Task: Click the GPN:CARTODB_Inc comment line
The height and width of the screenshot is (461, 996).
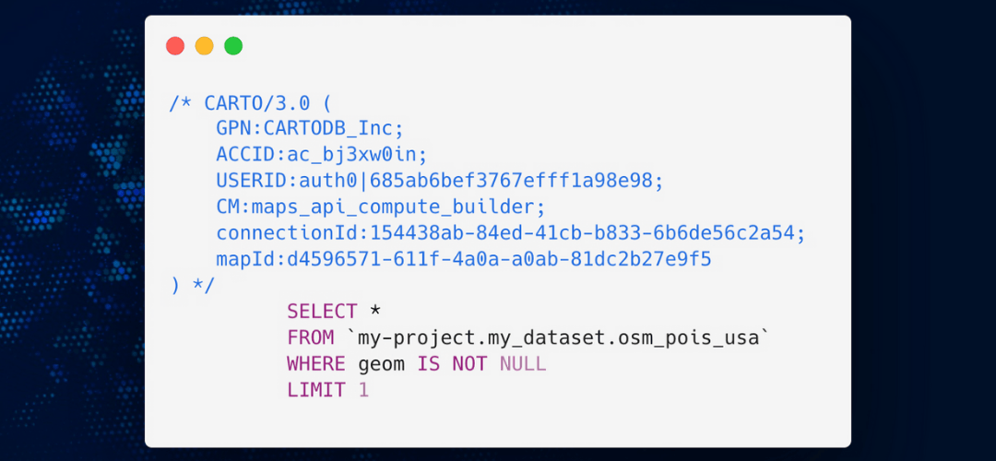Action: [310, 128]
